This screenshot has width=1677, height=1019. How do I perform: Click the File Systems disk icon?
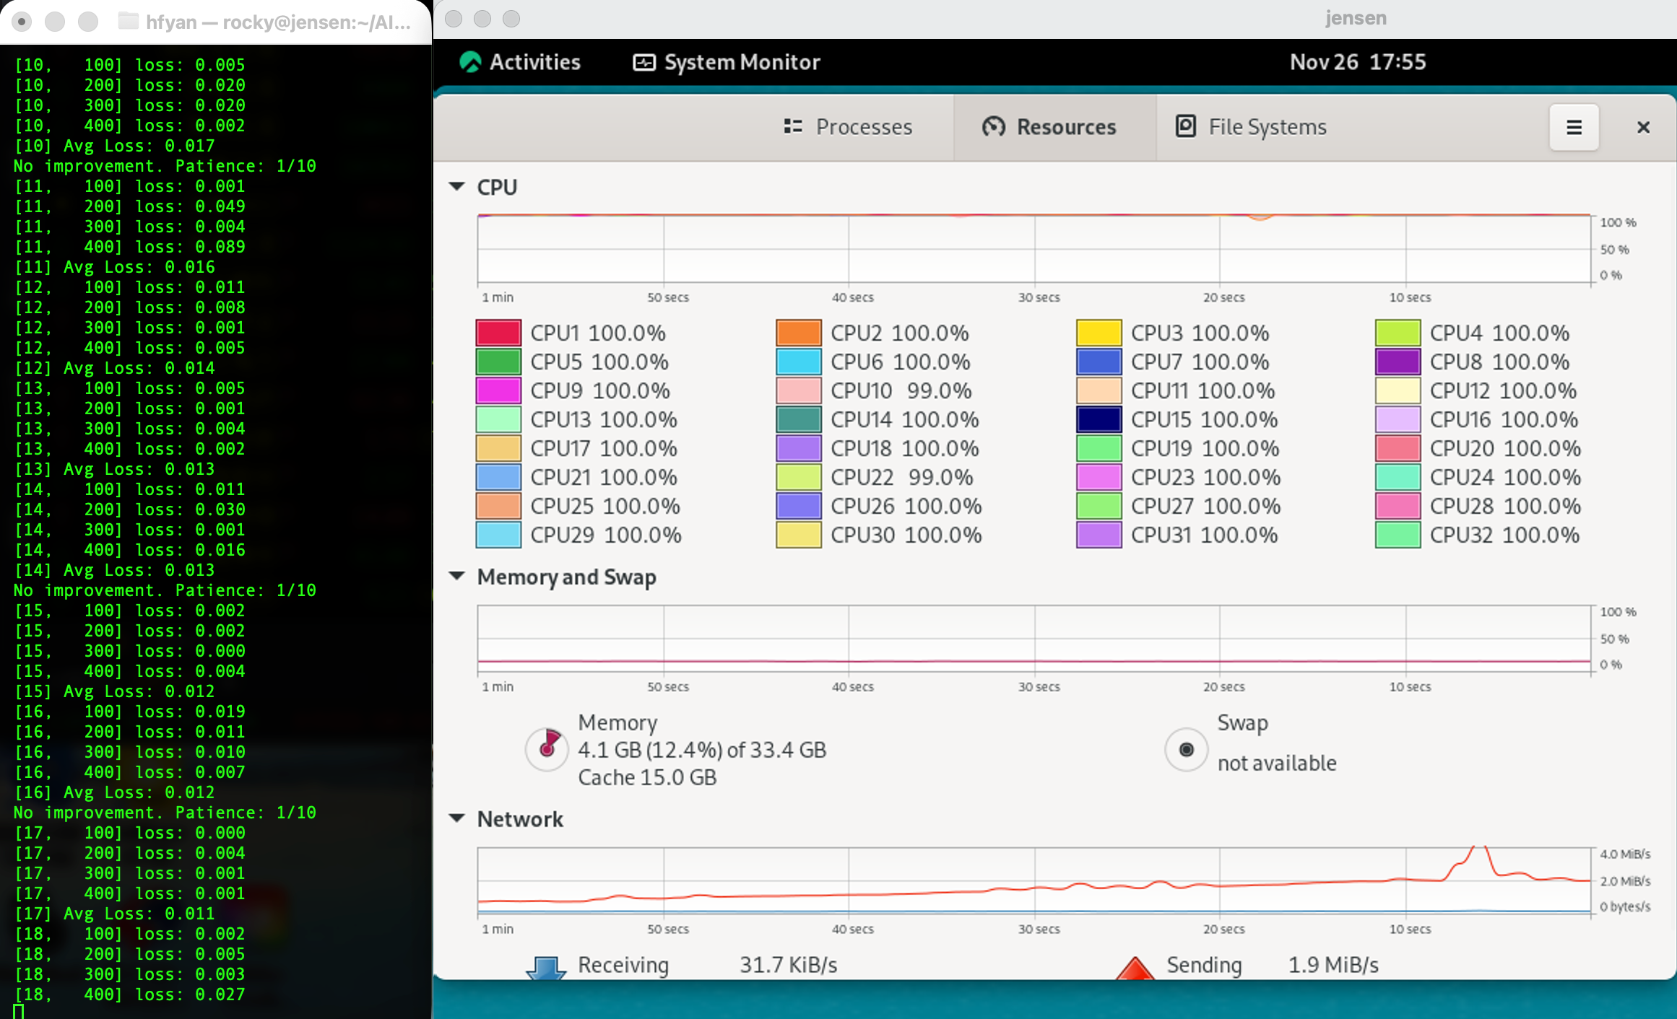pyautogui.click(x=1185, y=126)
